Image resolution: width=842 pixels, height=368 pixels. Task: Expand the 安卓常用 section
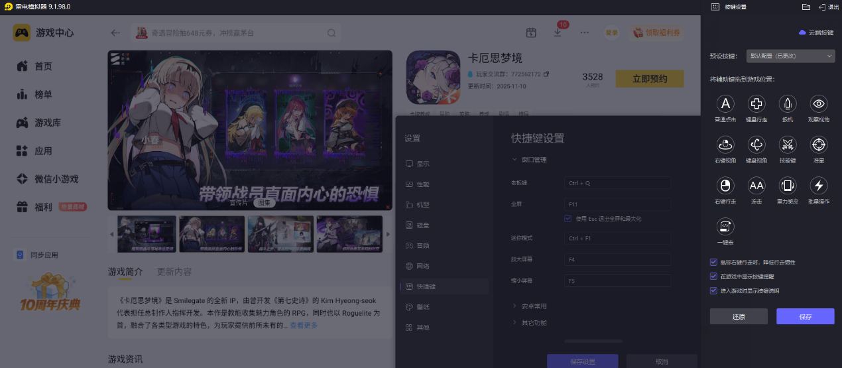(x=529, y=306)
